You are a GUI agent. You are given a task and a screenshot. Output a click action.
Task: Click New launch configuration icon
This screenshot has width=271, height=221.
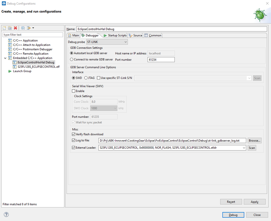pyautogui.click(x=4, y=28)
